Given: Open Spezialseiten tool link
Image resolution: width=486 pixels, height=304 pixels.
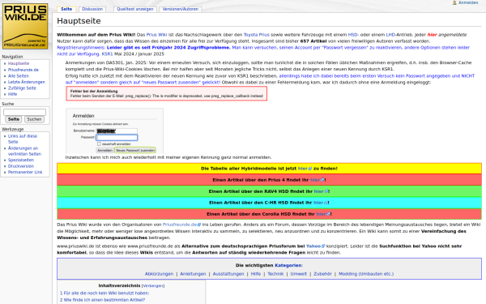Looking at the screenshot, I should 21,160.
